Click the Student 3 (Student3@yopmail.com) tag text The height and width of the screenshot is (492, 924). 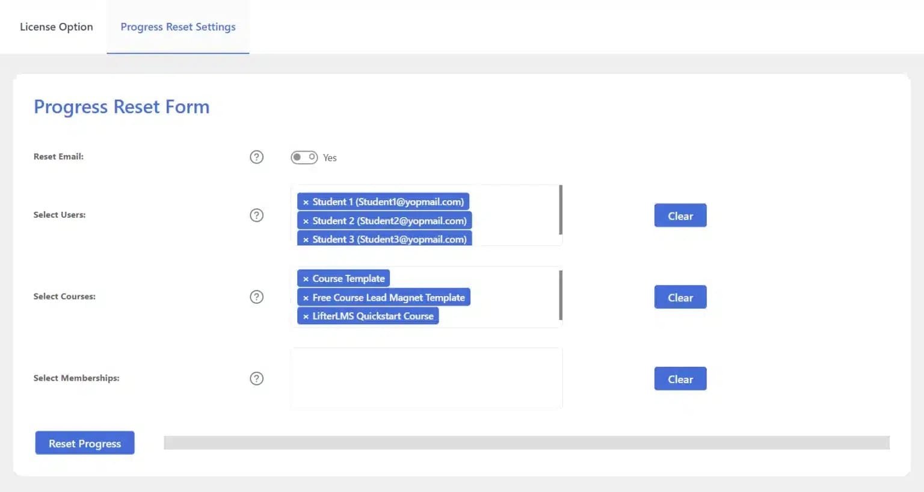click(389, 239)
